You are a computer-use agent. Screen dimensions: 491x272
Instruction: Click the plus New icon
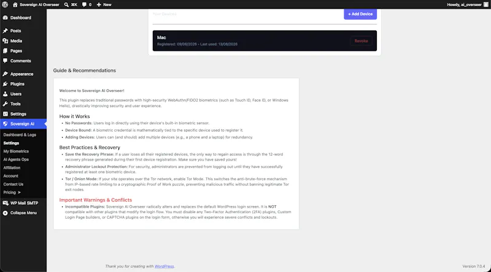click(x=99, y=5)
